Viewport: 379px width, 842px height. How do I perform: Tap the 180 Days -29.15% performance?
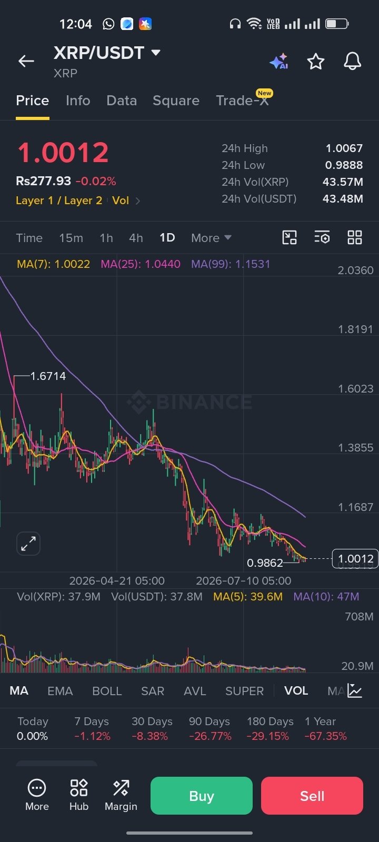coord(270,728)
